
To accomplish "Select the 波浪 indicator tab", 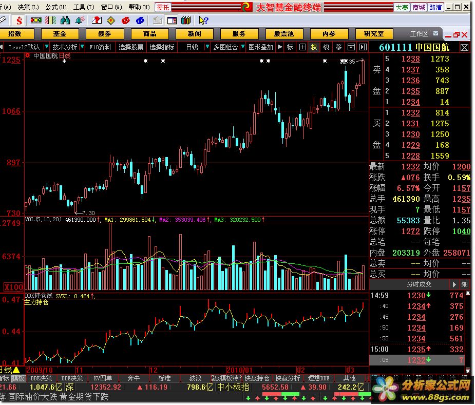I will coord(196,378).
